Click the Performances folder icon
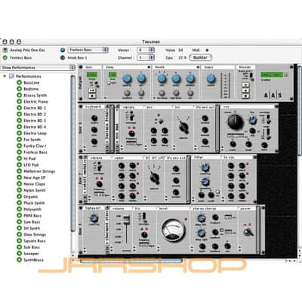This screenshot has width=302, height=302. tap(11, 76)
